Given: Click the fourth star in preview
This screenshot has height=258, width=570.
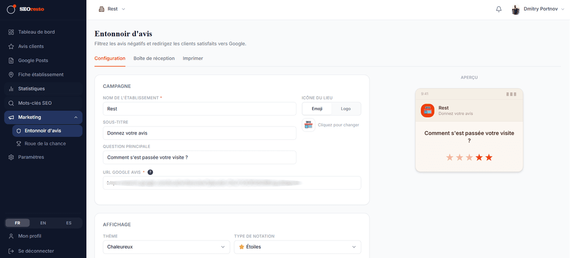Looking at the screenshot, I should tap(479, 157).
